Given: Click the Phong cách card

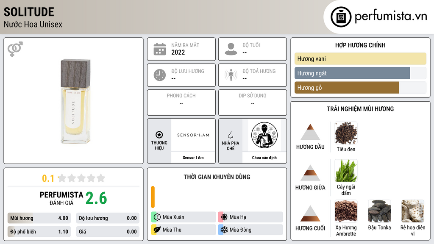Looking at the screenshot, I should [x=181, y=103].
